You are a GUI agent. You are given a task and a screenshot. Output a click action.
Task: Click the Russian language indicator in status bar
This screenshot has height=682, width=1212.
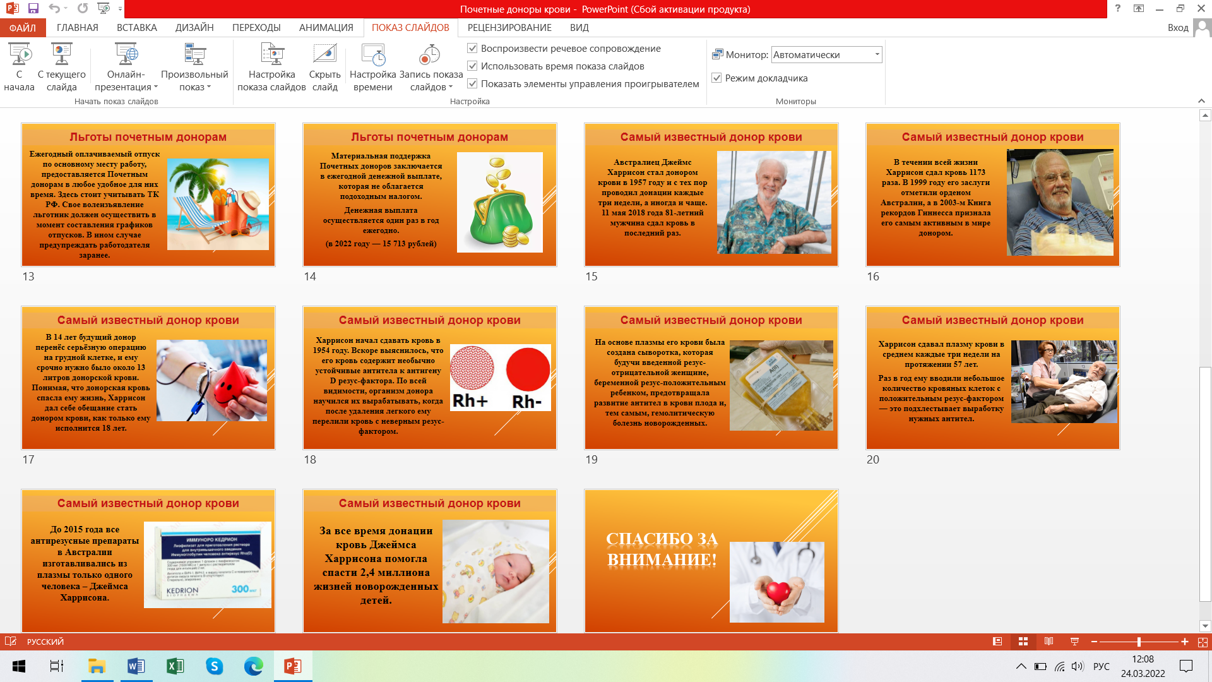(x=45, y=642)
